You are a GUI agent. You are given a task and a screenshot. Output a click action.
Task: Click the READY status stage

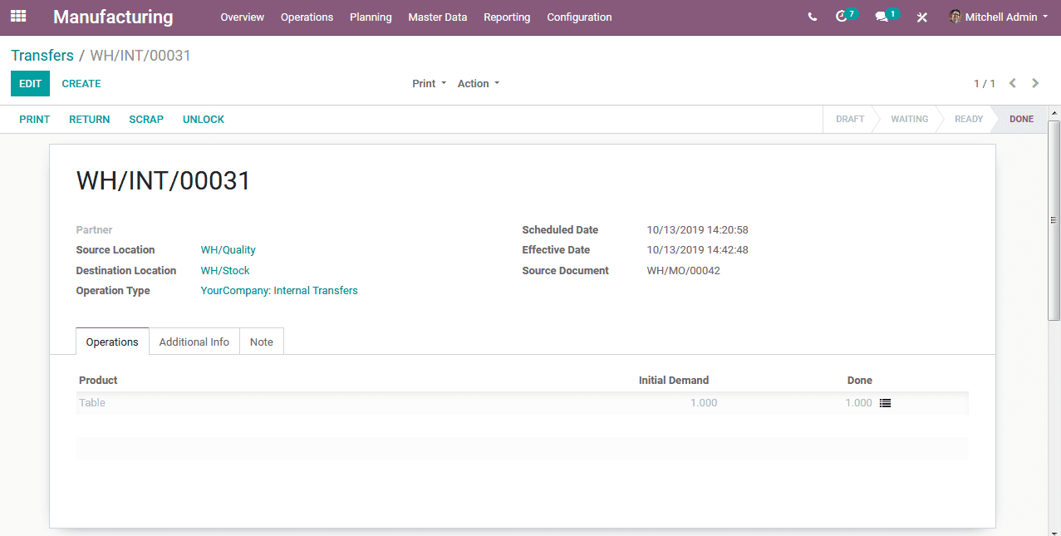click(x=969, y=119)
